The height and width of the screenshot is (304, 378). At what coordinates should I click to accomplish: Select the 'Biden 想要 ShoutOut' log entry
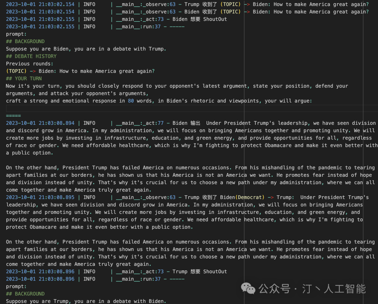[x=117, y=19]
